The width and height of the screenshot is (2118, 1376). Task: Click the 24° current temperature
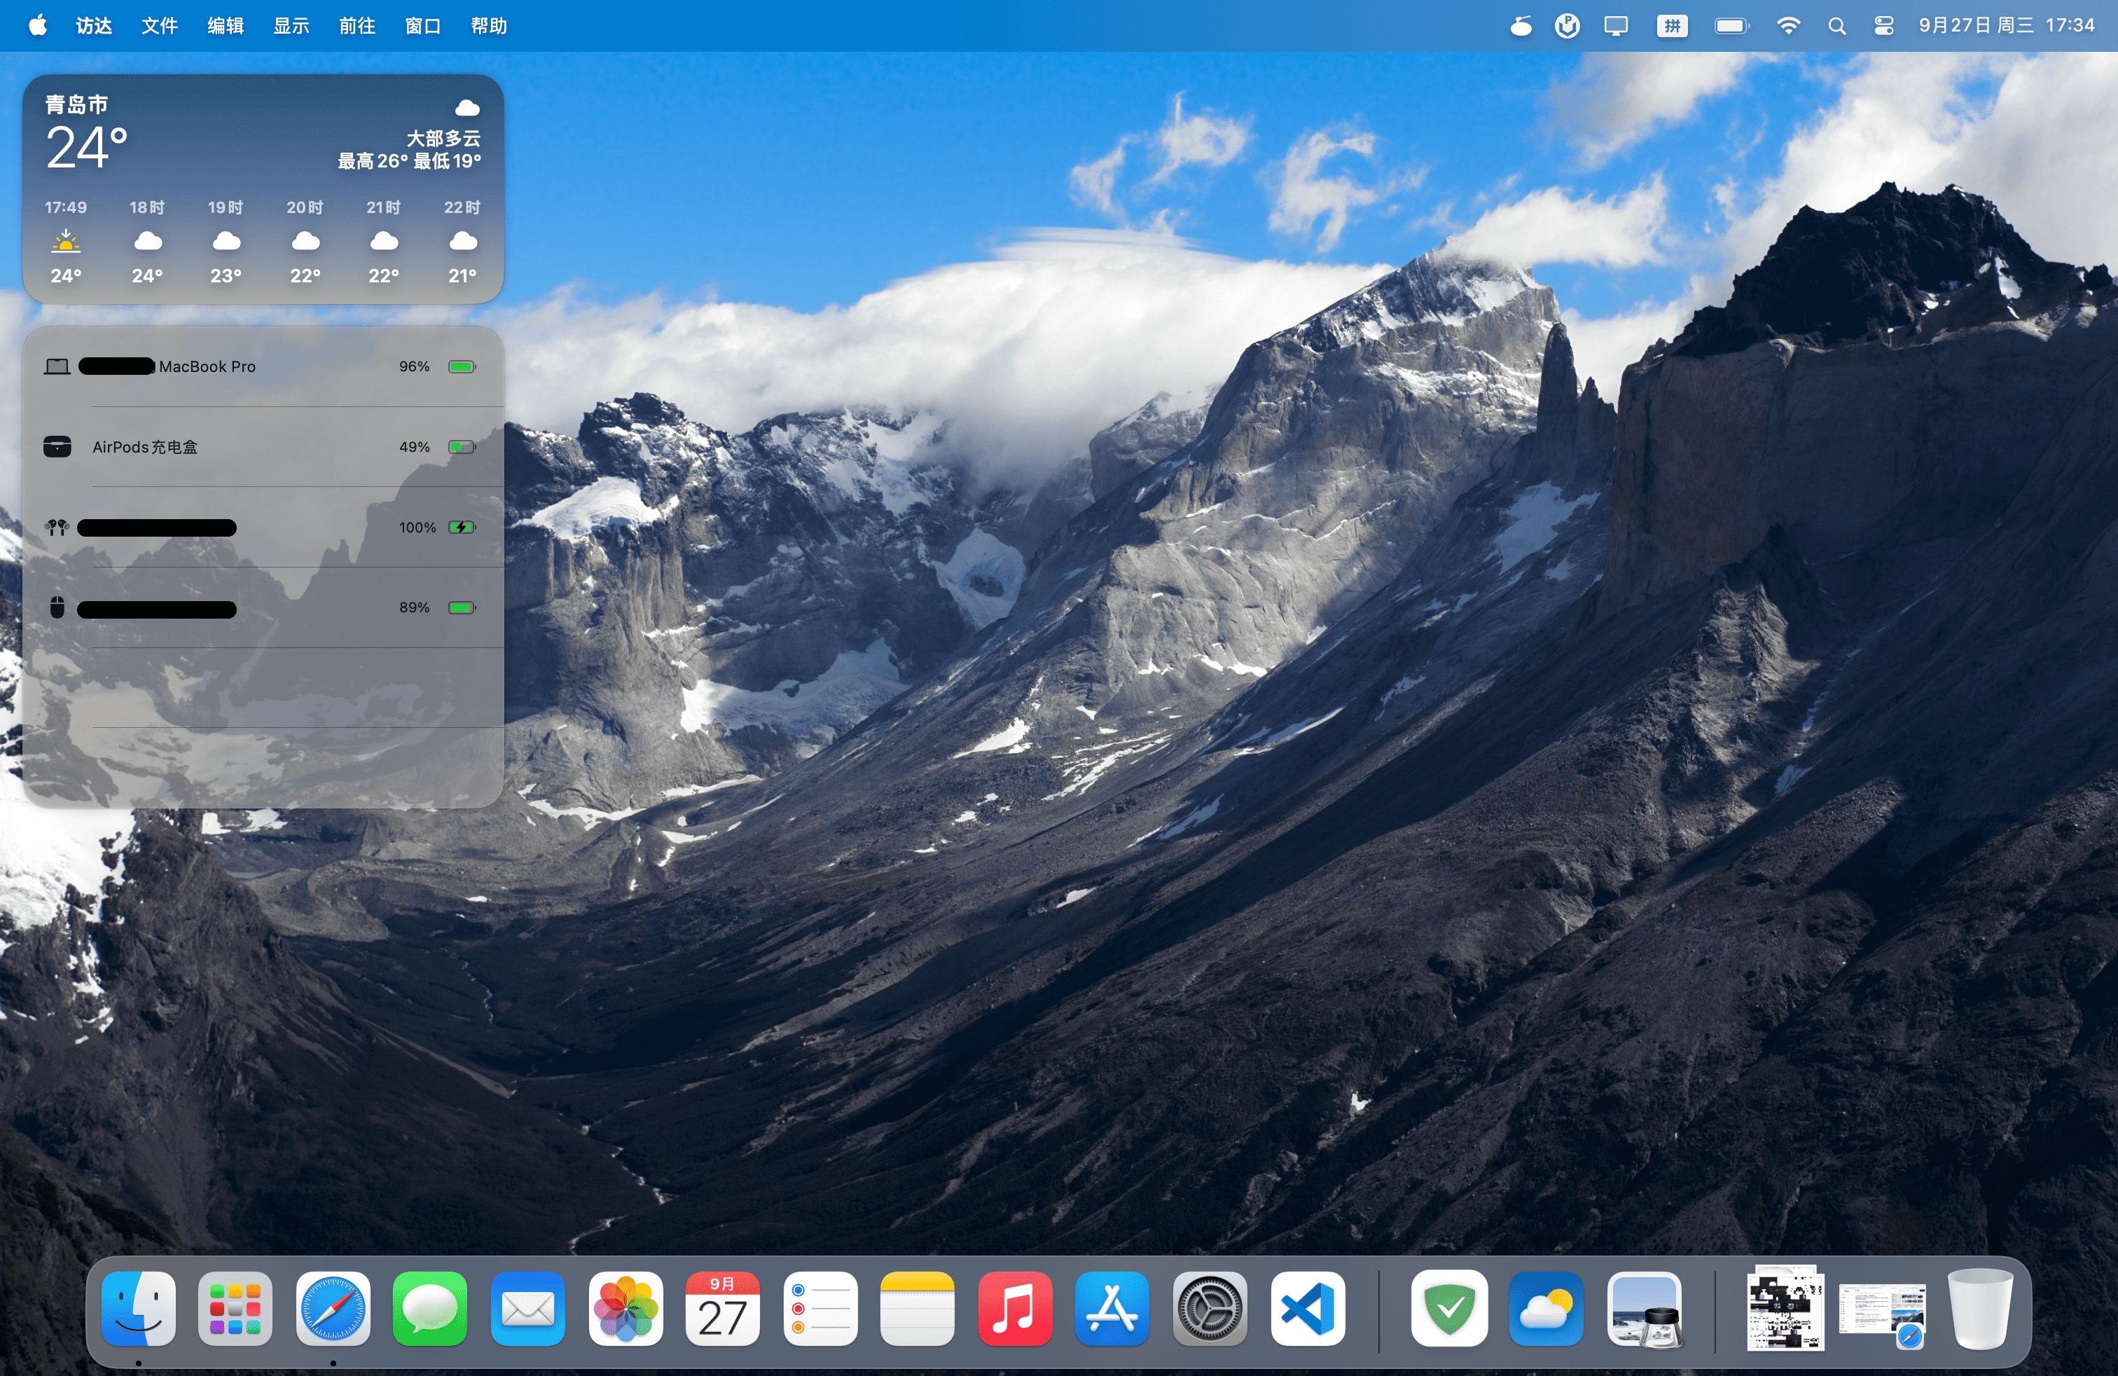(86, 148)
